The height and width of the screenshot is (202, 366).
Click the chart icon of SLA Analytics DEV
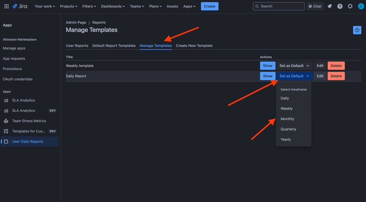coord(6,111)
